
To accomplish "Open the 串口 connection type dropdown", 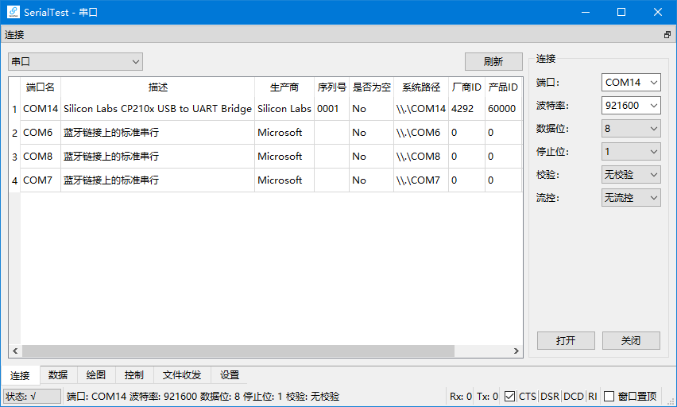I will (75, 62).
